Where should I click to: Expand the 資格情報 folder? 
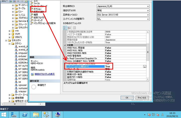(x=10, y=98)
